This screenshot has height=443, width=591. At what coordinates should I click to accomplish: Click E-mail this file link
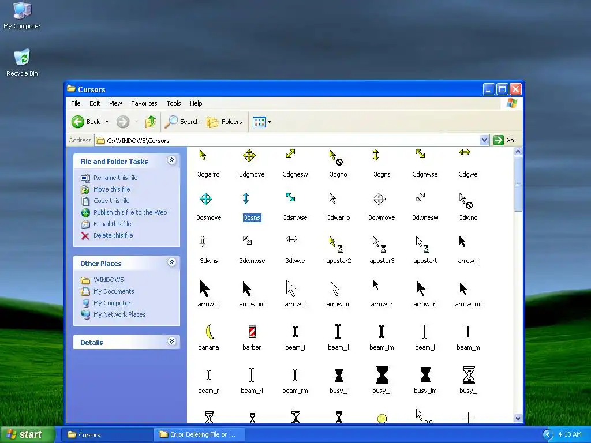click(x=113, y=224)
